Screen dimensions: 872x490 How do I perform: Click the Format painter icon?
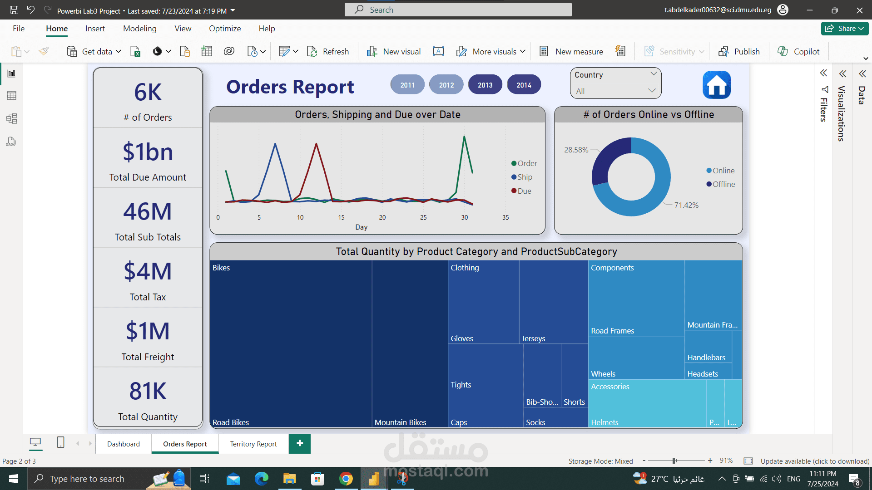coord(44,51)
